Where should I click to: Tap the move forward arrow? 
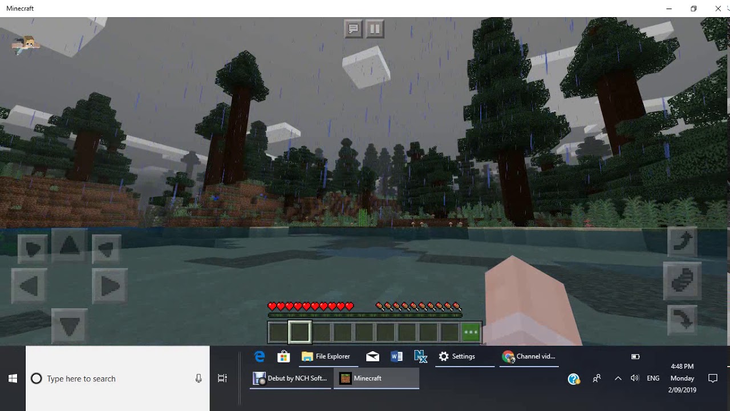click(69, 245)
